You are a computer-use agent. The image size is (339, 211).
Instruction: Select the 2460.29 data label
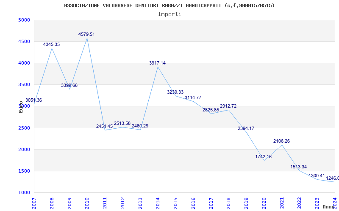(140, 126)
